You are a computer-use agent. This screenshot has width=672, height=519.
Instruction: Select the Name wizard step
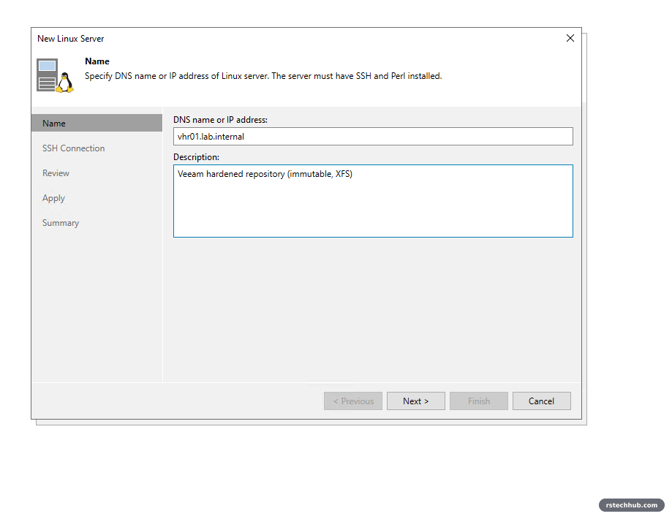click(x=97, y=123)
